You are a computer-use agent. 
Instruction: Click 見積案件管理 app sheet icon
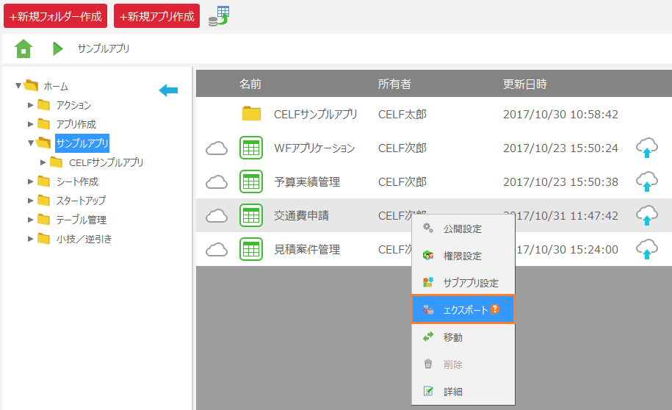pyautogui.click(x=251, y=249)
